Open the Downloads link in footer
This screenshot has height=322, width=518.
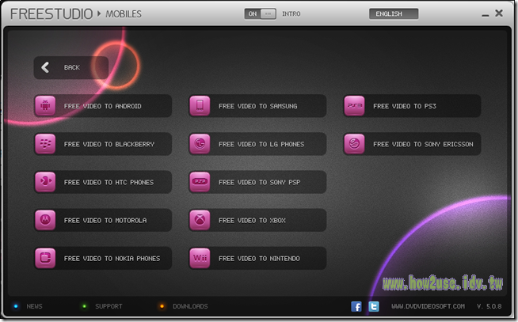[x=190, y=306]
